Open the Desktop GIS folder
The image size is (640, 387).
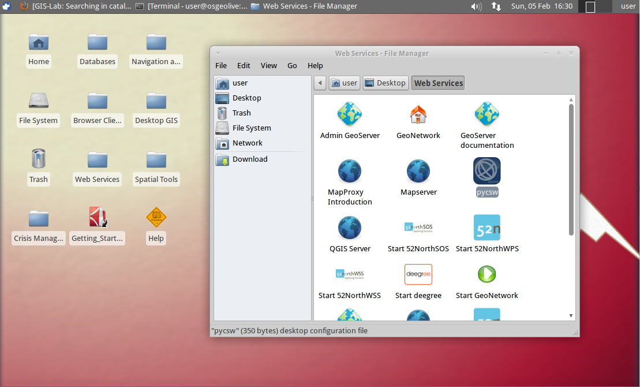[x=156, y=101]
